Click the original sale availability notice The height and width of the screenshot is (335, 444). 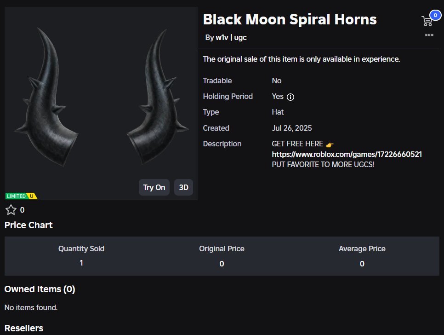click(302, 59)
